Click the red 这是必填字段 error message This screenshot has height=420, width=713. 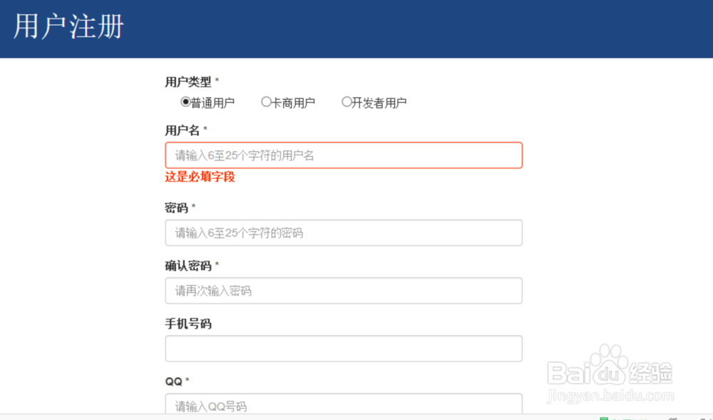pyautogui.click(x=200, y=177)
